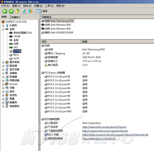
Task: Click the 核心电压 warning triangle icon
Action: click(46, 65)
